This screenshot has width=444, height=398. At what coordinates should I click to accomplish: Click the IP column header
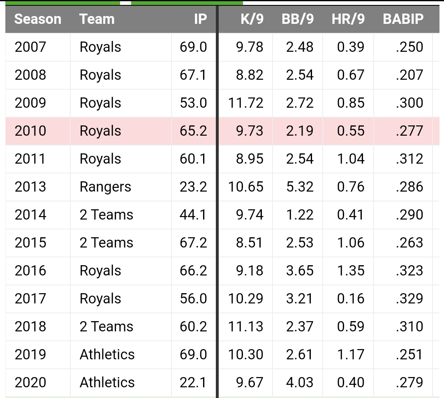[x=200, y=19]
